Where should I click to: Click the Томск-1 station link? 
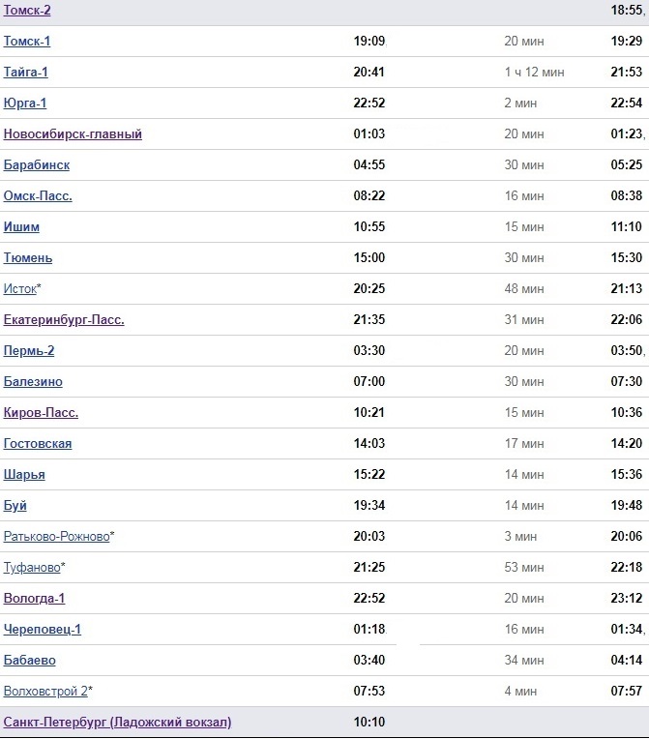tap(27, 42)
